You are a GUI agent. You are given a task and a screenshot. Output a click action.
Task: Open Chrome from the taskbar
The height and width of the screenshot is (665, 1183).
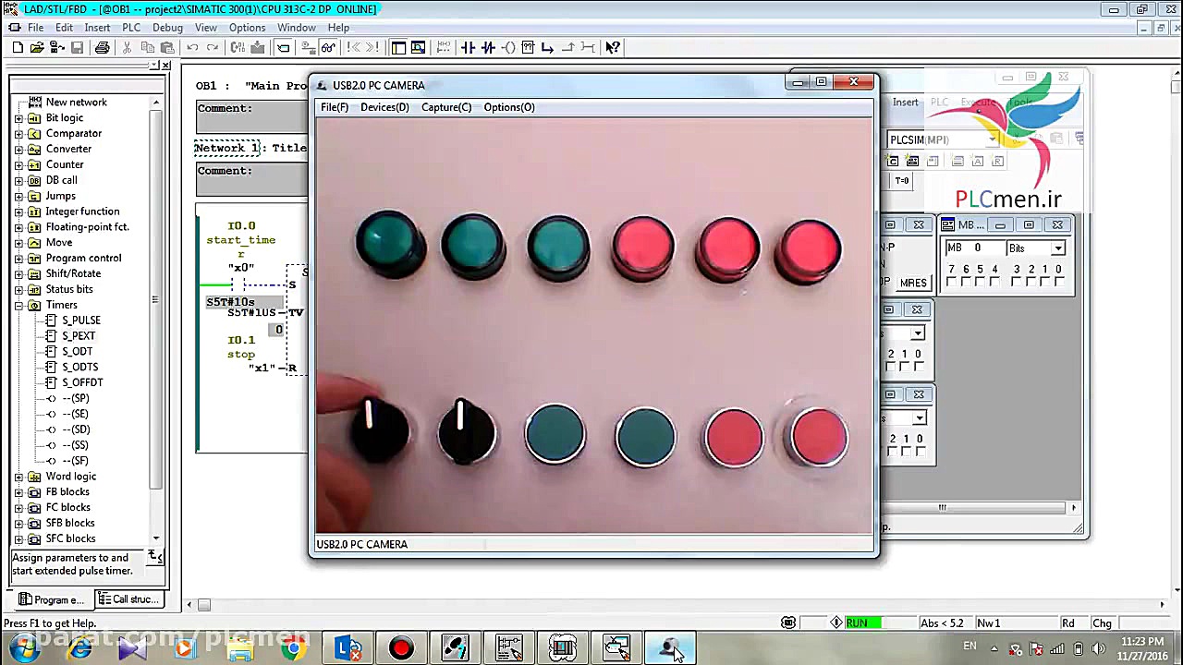(294, 649)
